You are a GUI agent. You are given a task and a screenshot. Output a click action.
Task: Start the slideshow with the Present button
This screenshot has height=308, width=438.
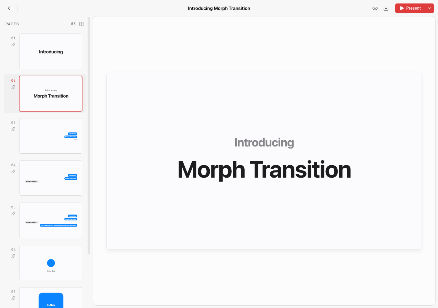tap(410, 8)
